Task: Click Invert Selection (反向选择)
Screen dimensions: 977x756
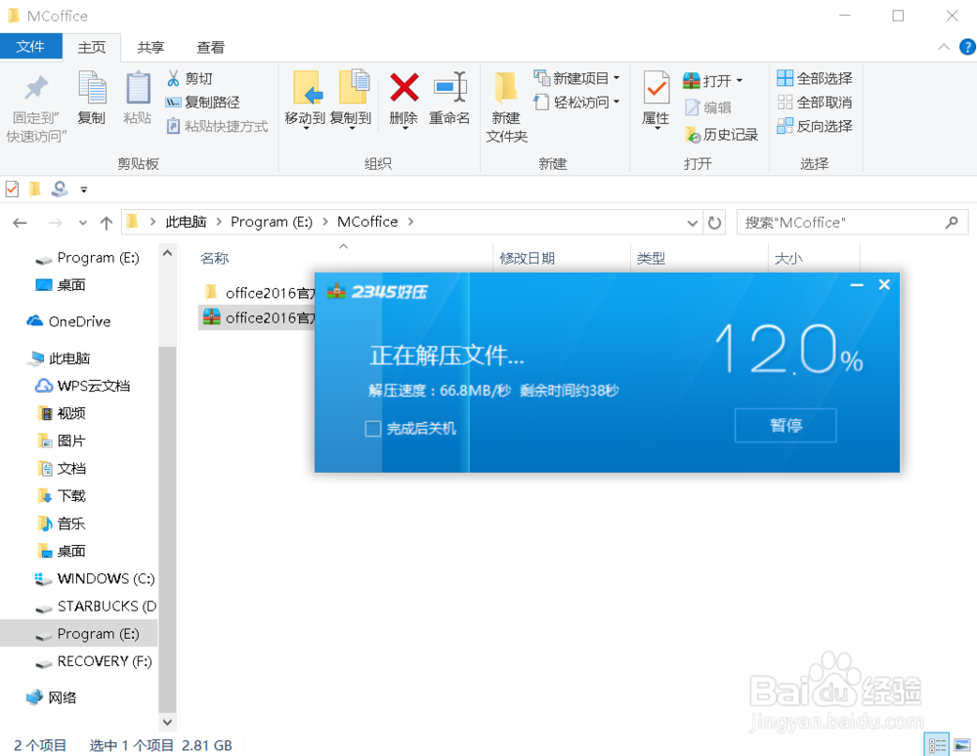Action: point(815,126)
